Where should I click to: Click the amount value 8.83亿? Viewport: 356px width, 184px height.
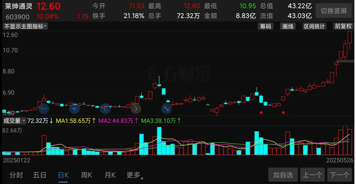click(x=246, y=16)
